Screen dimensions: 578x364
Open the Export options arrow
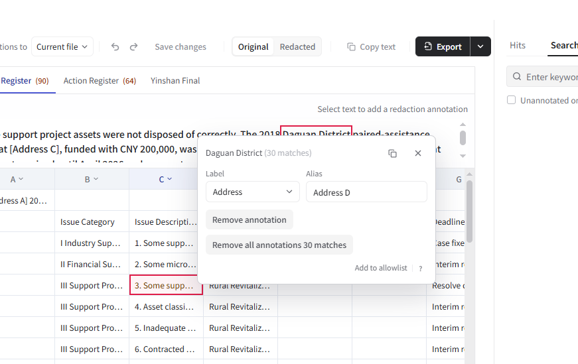480,46
